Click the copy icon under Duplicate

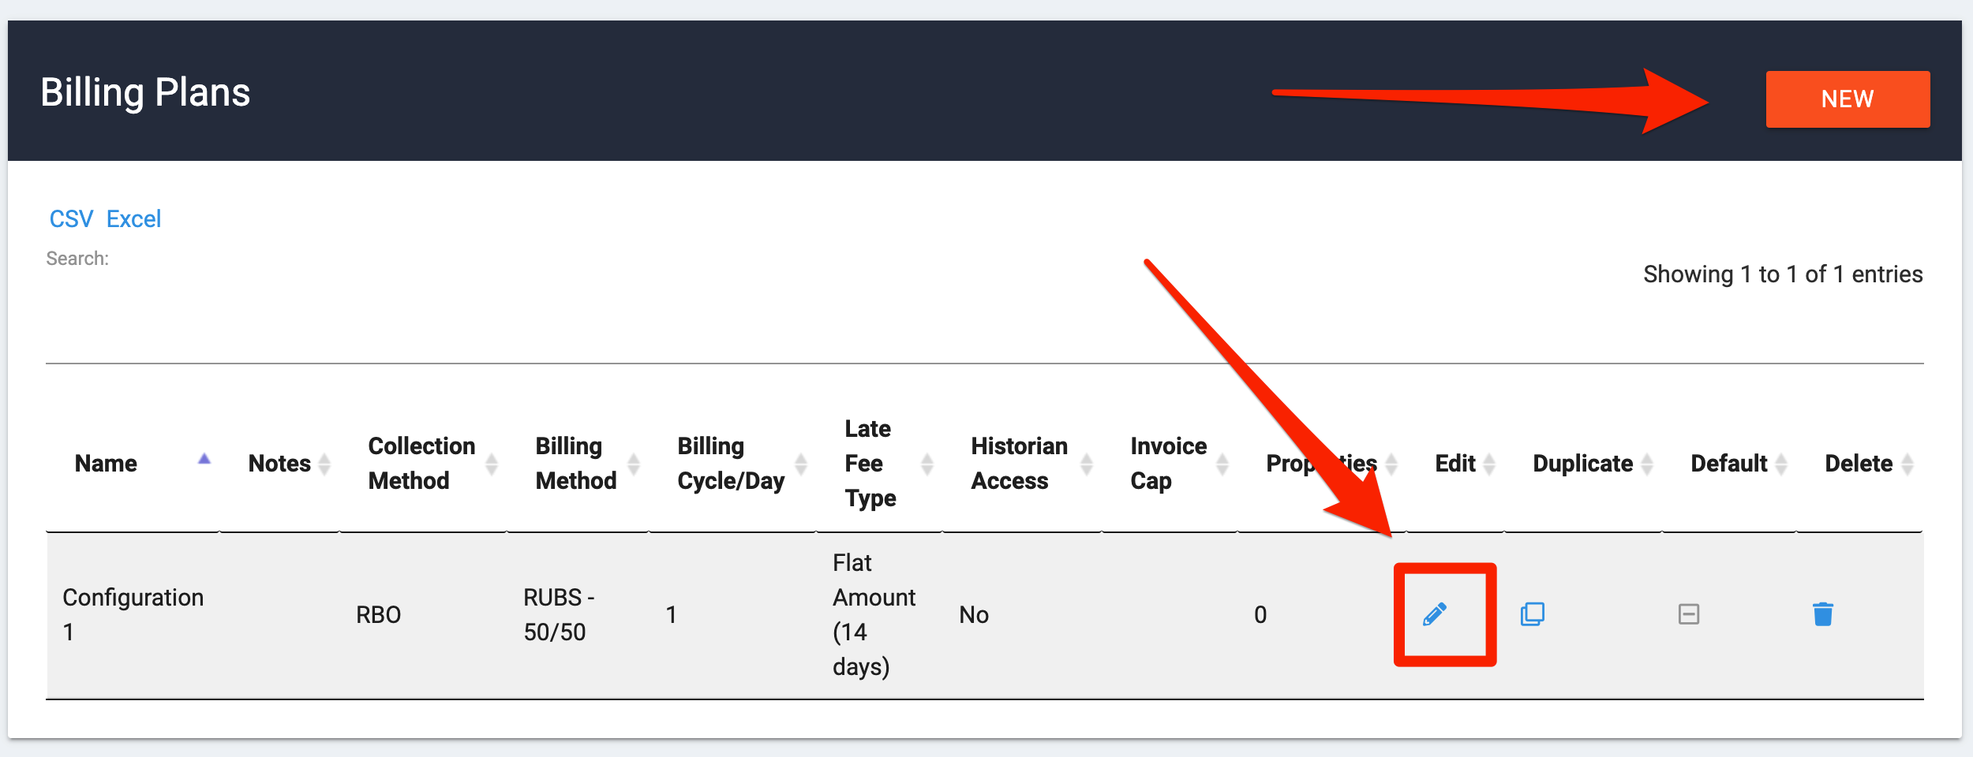click(1534, 613)
